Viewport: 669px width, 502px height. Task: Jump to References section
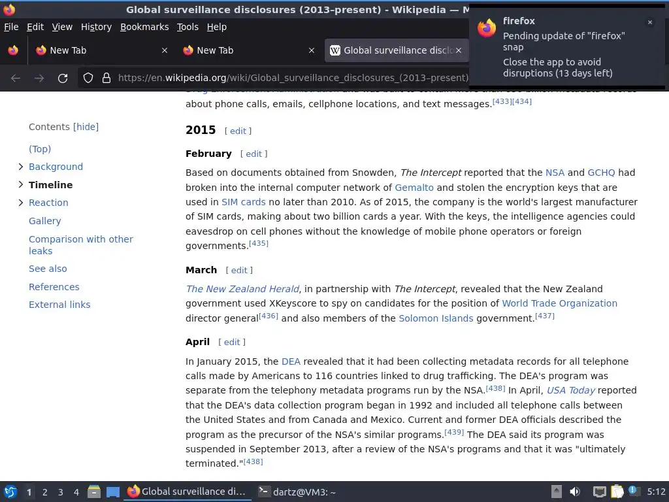[x=54, y=287]
